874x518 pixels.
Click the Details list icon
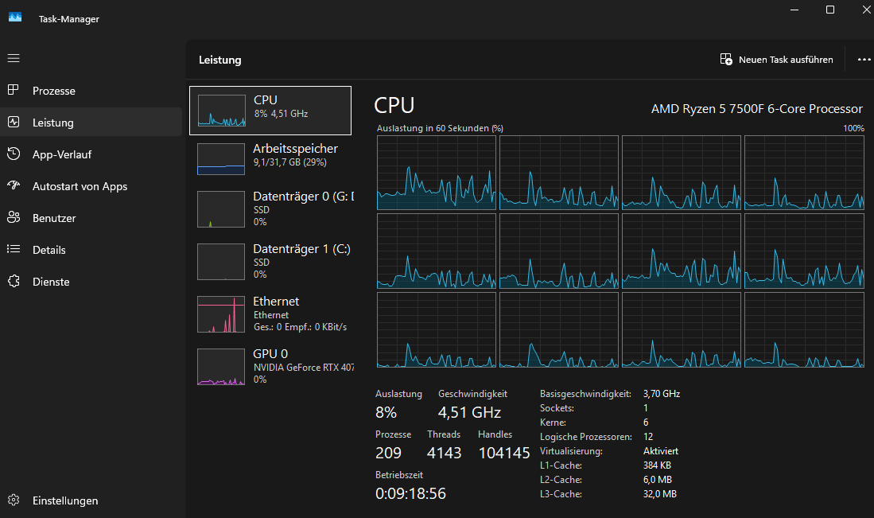[x=14, y=249]
